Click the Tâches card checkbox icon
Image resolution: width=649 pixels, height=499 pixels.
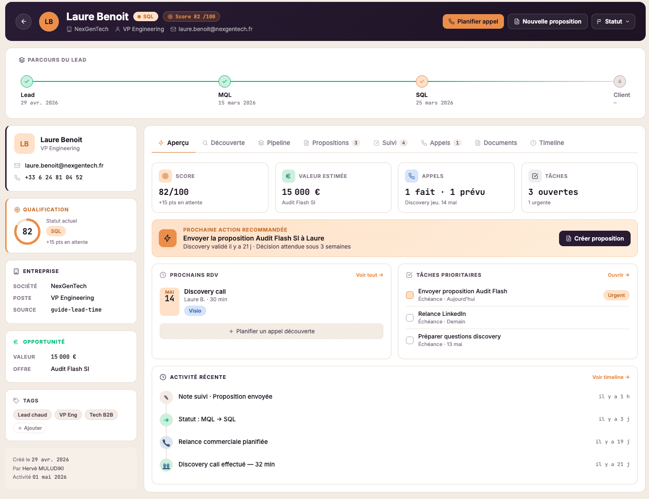(x=535, y=176)
